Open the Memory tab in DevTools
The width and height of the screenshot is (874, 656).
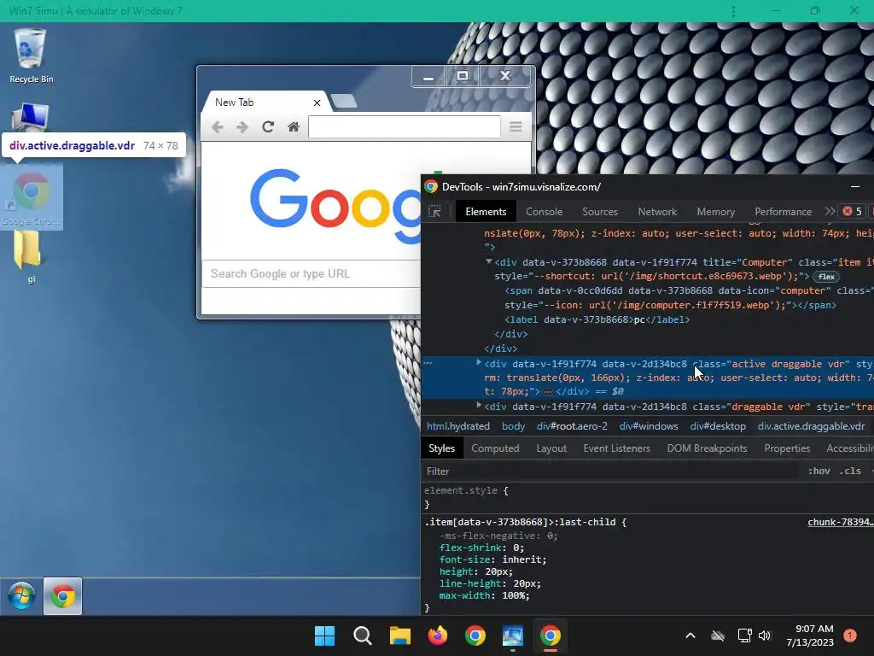[716, 212]
